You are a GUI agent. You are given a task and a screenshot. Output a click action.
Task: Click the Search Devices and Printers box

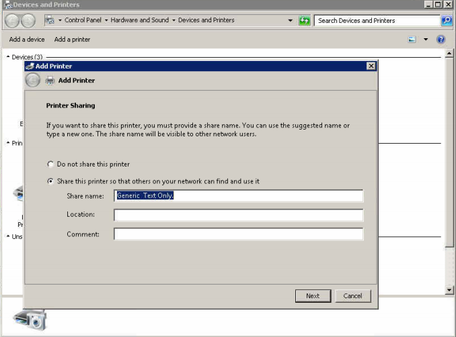coord(377,21)
